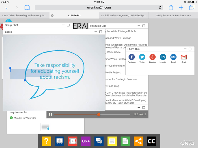
Task: Switch to ISTE Standards For Educators tab
Action: click(173, 16)
